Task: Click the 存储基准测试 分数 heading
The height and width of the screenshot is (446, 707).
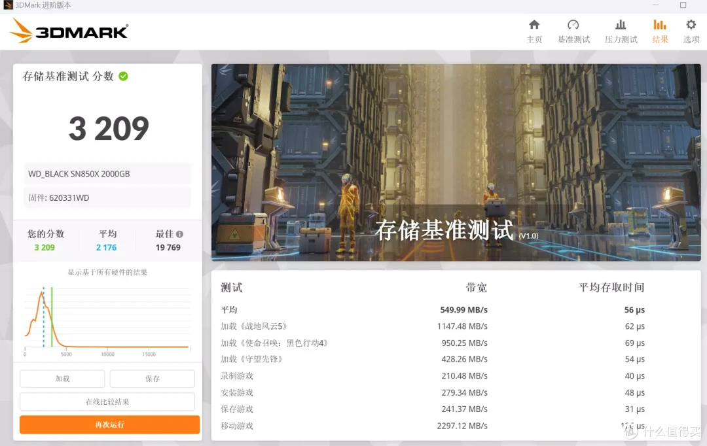Action: 68,76
